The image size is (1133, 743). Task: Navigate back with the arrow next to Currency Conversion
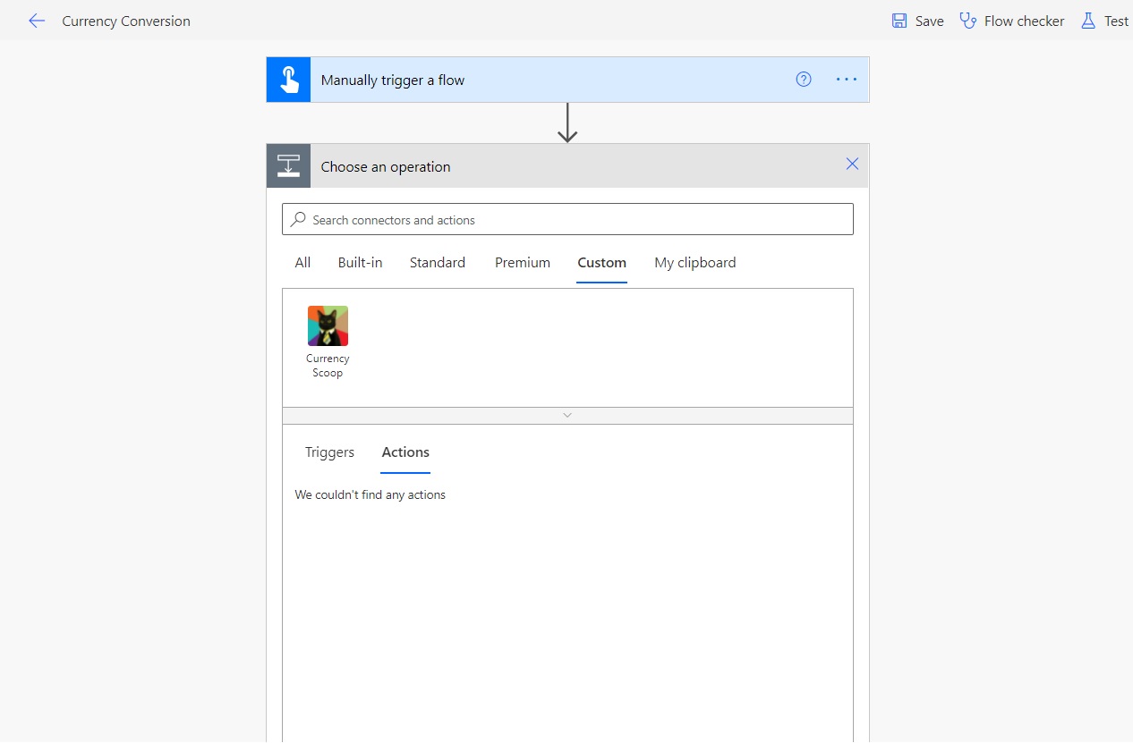tap(36, 21)
